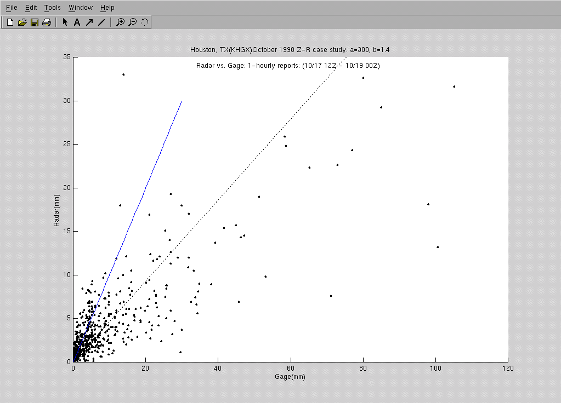The height and width of the screenshot is (403, 561).
Task: Open the File menu
Action: click(12, 8)
